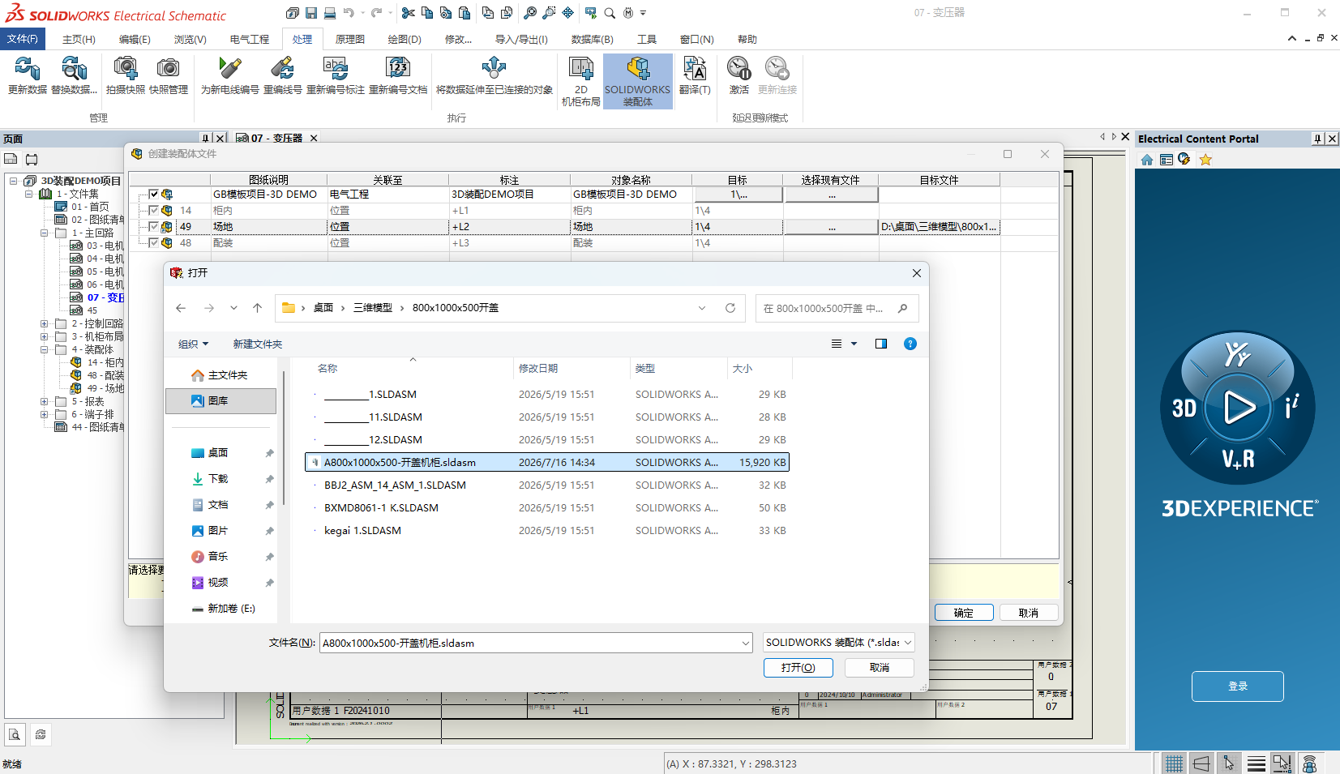This screenshot has width=1340, height=774.
Task: Click the star favorites icon in Content Portal
Action: coord(1205,160)
